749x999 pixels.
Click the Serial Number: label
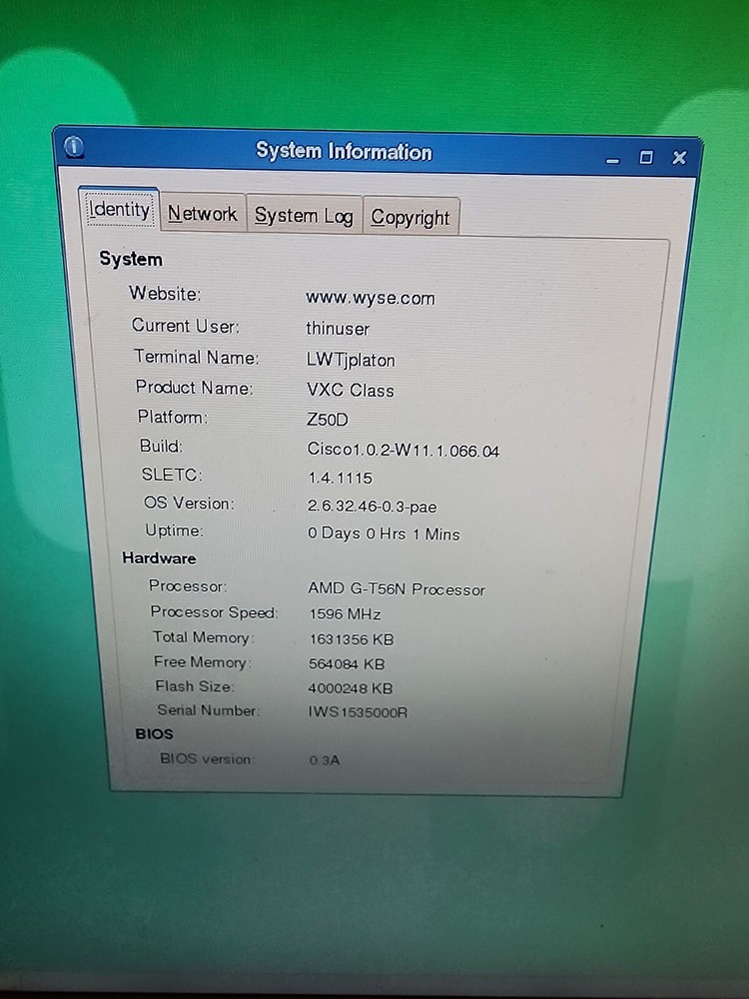[x=209, y=709]
